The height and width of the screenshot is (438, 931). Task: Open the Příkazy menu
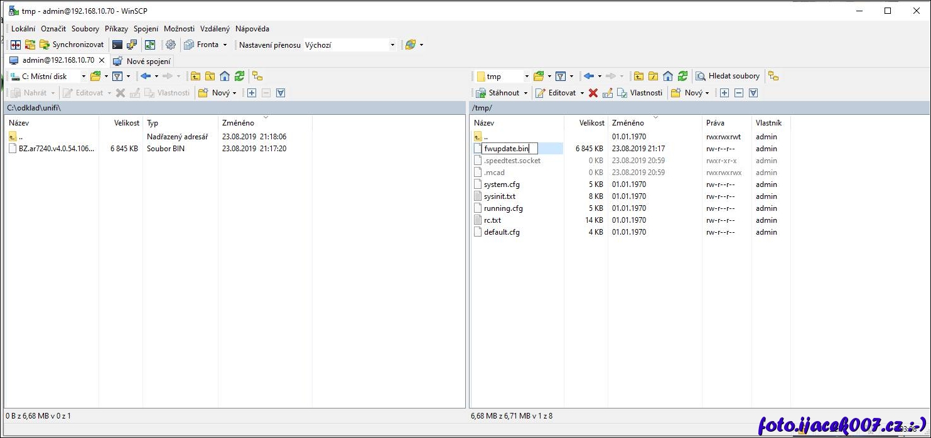(x=116, y=29)
